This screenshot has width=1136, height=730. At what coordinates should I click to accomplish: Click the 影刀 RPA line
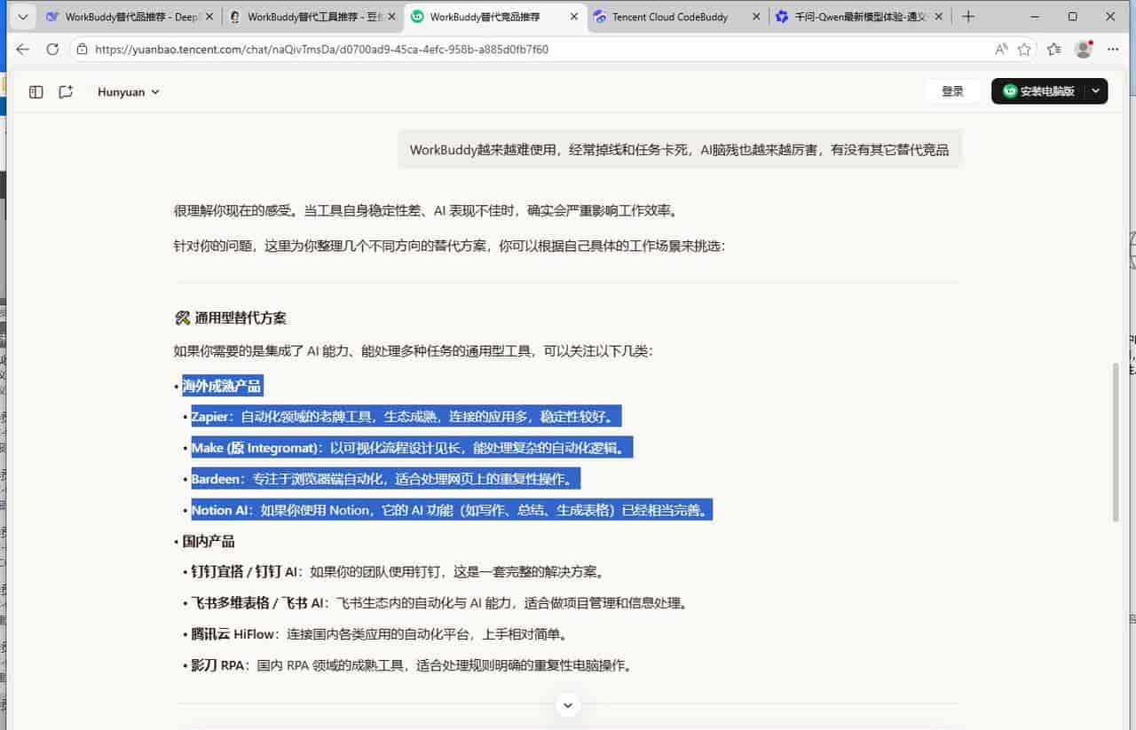(412, 665)
